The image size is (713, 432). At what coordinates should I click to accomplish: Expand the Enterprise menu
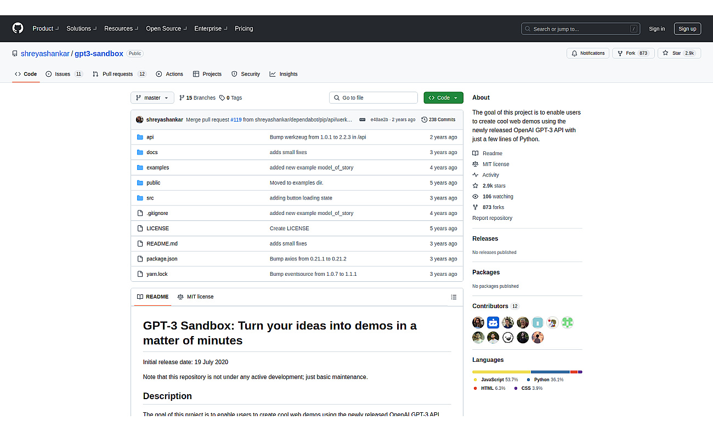point(211,29)
